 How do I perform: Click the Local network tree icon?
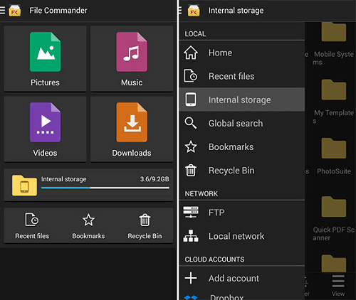(191, 236)
